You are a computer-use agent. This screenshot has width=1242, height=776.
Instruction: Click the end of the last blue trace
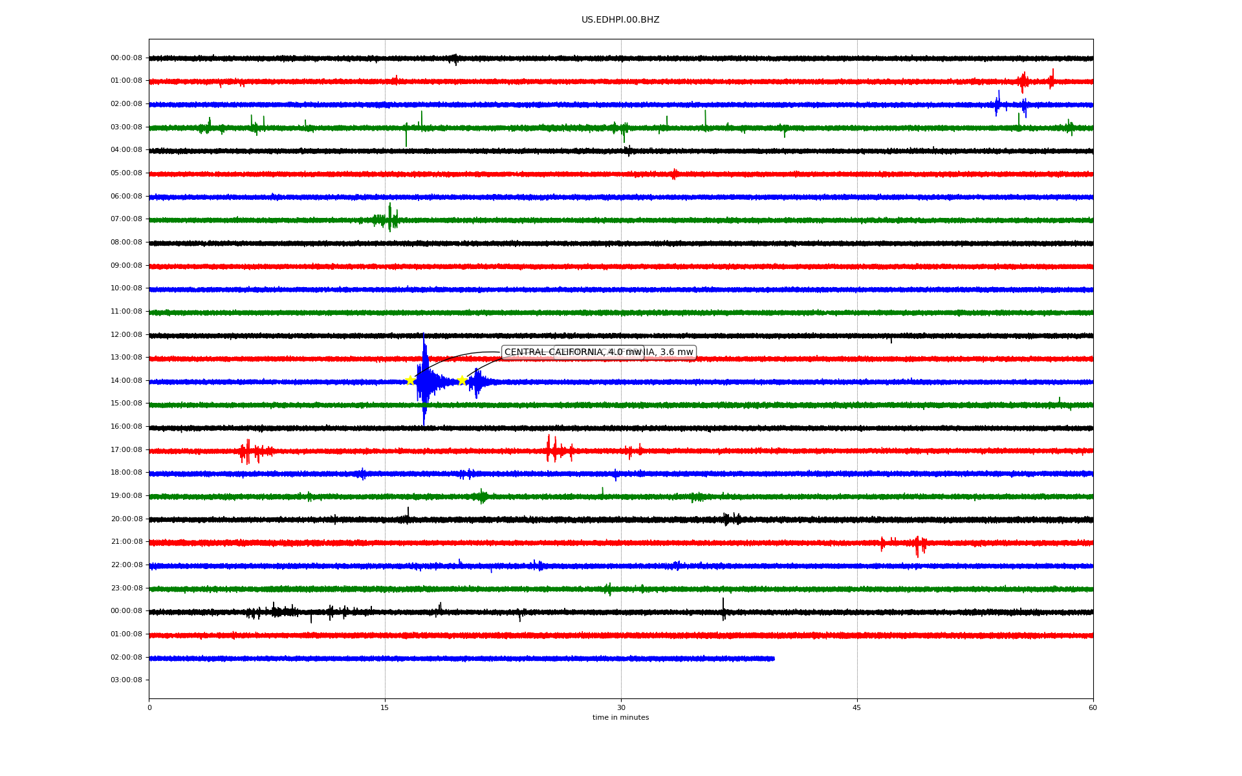773,659
